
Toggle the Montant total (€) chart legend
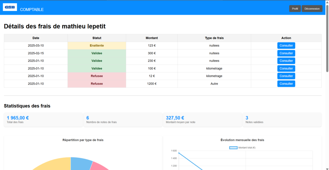242,148
